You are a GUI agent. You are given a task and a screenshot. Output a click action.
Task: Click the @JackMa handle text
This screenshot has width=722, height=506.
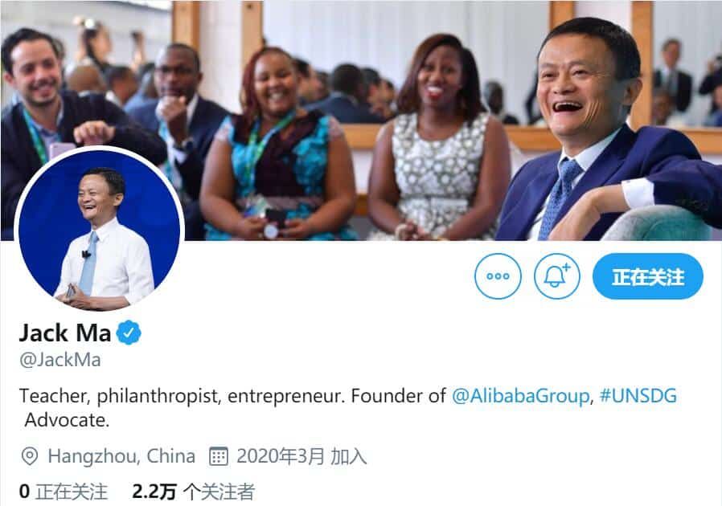click(x=59, y=359)
